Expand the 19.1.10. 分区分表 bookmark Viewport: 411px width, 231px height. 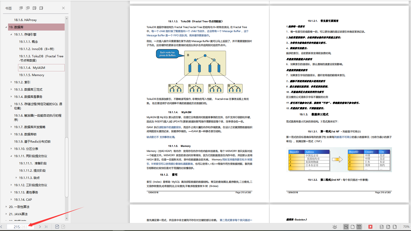pos(11,149)
